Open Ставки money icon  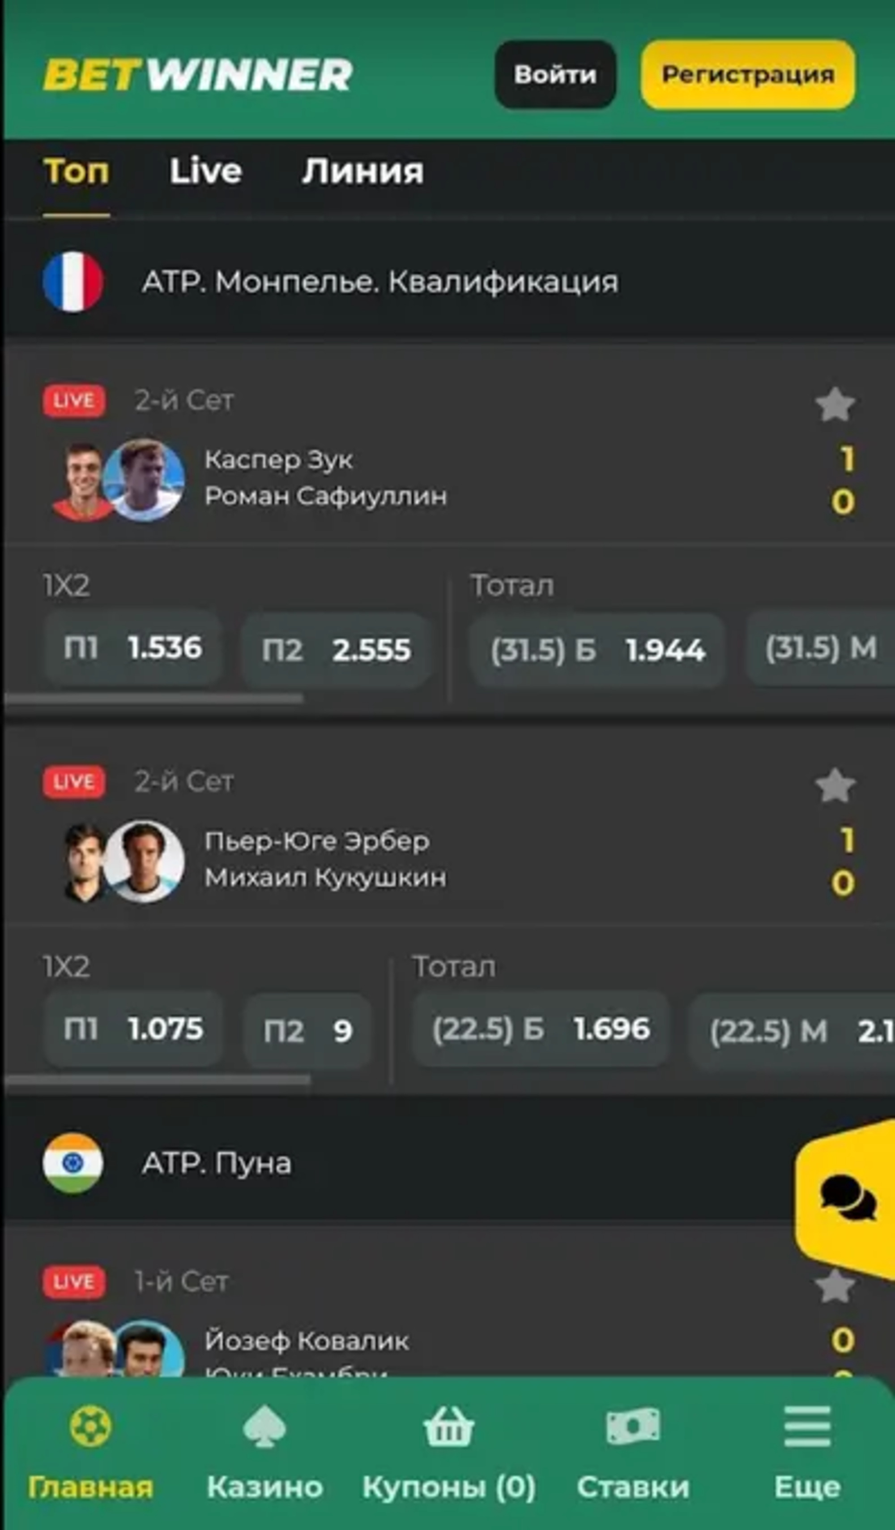pyautogui.click(x=633, y=1426)
